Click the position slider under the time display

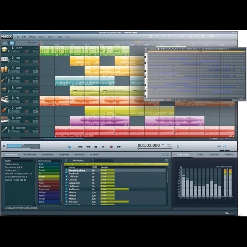click(x=155, y=149)
